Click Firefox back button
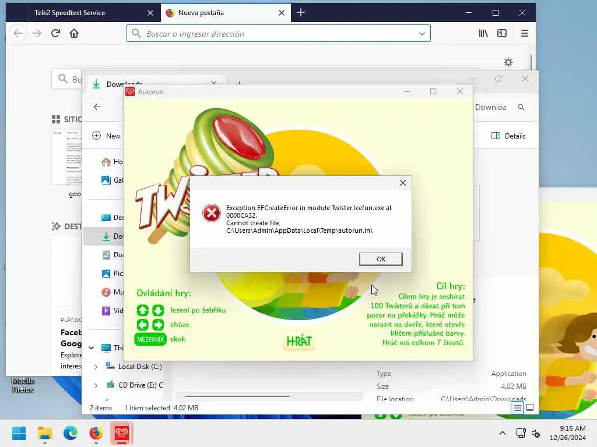Viewport: 597px width, 447px height. click(18, 33)
